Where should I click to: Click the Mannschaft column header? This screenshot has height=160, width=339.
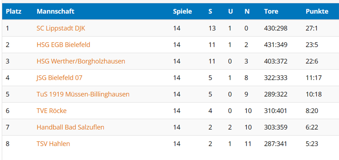(56, 11)
